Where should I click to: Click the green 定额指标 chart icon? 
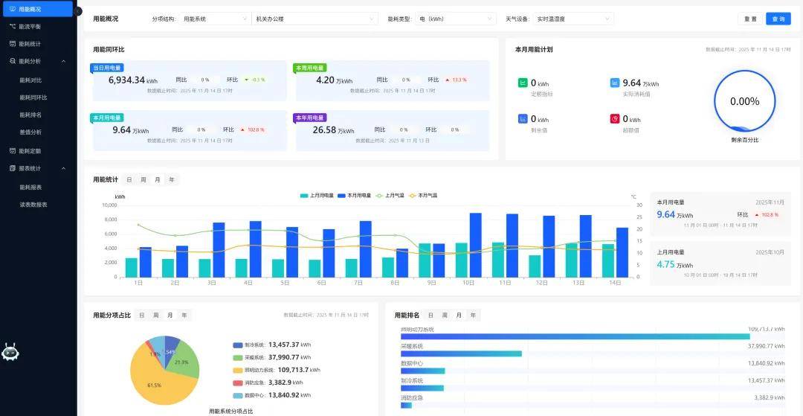pos(523,83)
